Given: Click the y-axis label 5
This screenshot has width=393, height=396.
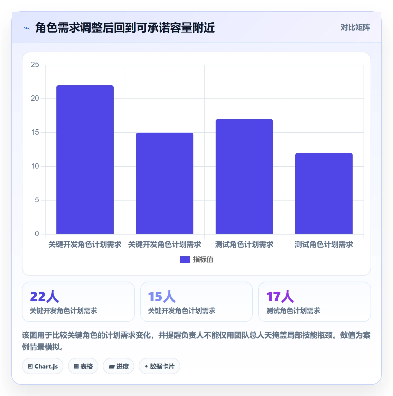Looking at the screenshot, I should (37, 200).
